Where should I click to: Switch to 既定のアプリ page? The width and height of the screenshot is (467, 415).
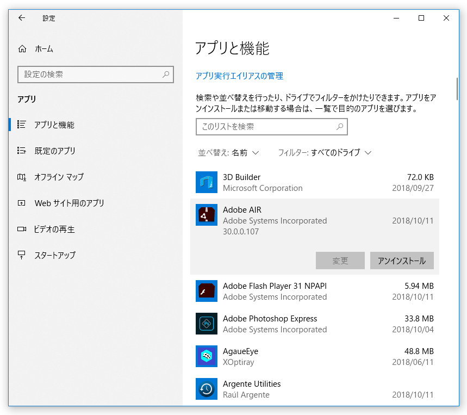[55, 151]
